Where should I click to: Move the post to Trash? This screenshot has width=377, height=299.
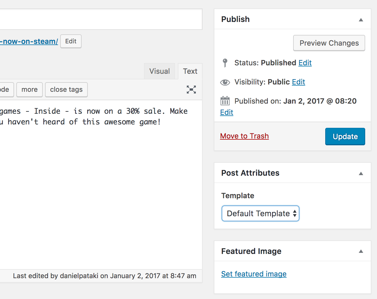pyautogui.click(x=244, y=136)
